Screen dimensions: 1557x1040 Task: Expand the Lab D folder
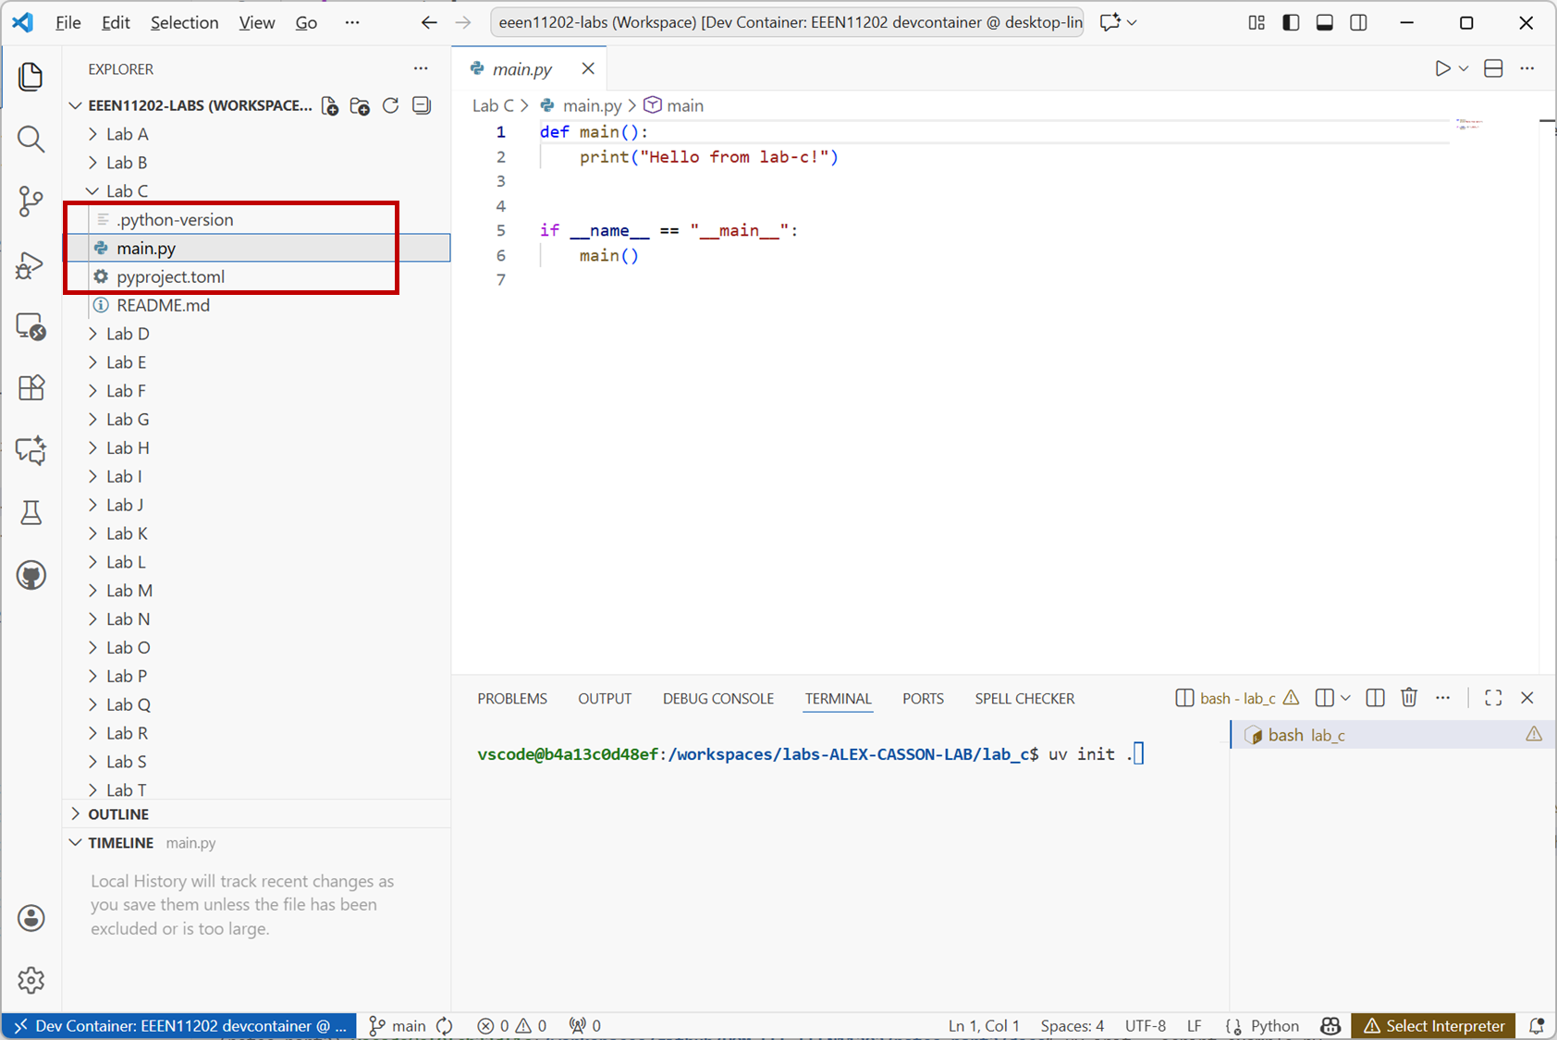(x=128, y=334)
